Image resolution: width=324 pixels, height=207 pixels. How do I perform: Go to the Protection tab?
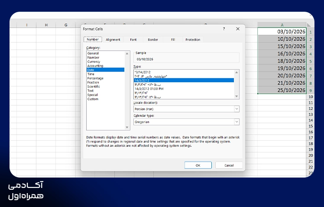pyautogui.click(x=193, y=40)
